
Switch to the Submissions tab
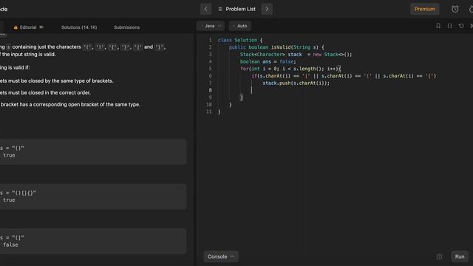coord(126,27)
